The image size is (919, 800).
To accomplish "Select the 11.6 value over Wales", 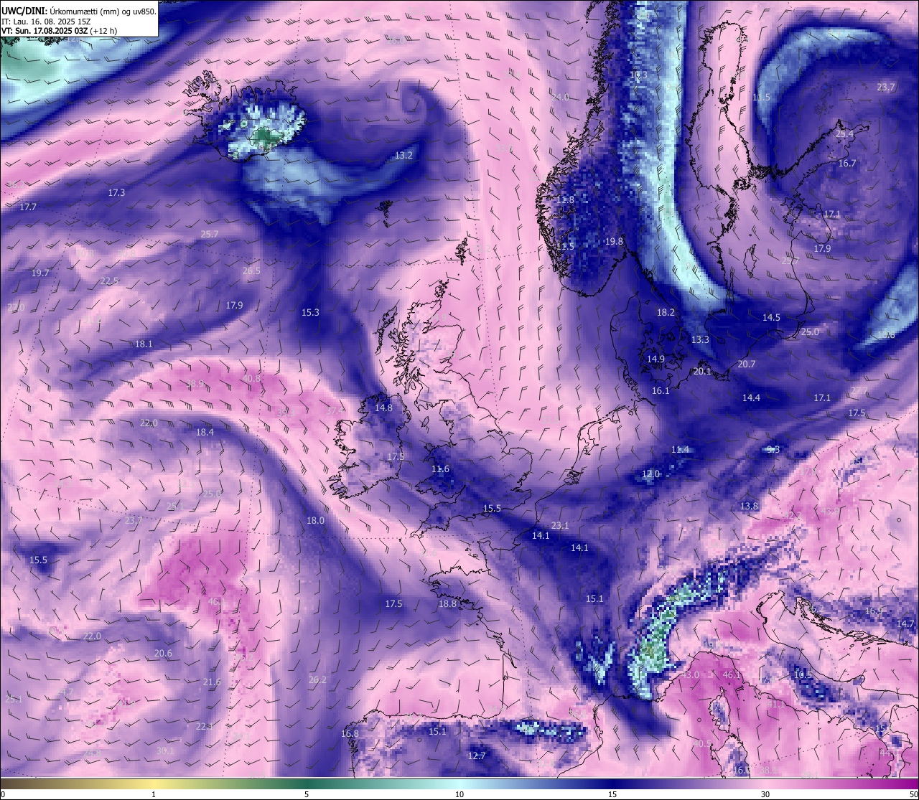I will click(440, 469).
